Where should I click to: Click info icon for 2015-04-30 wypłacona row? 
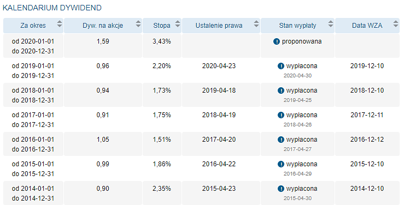pyautogui.click(x=281, y=189)
